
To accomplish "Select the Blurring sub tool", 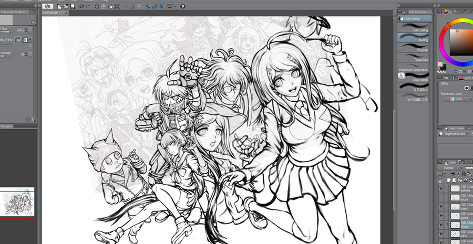I will pos(413,37).
